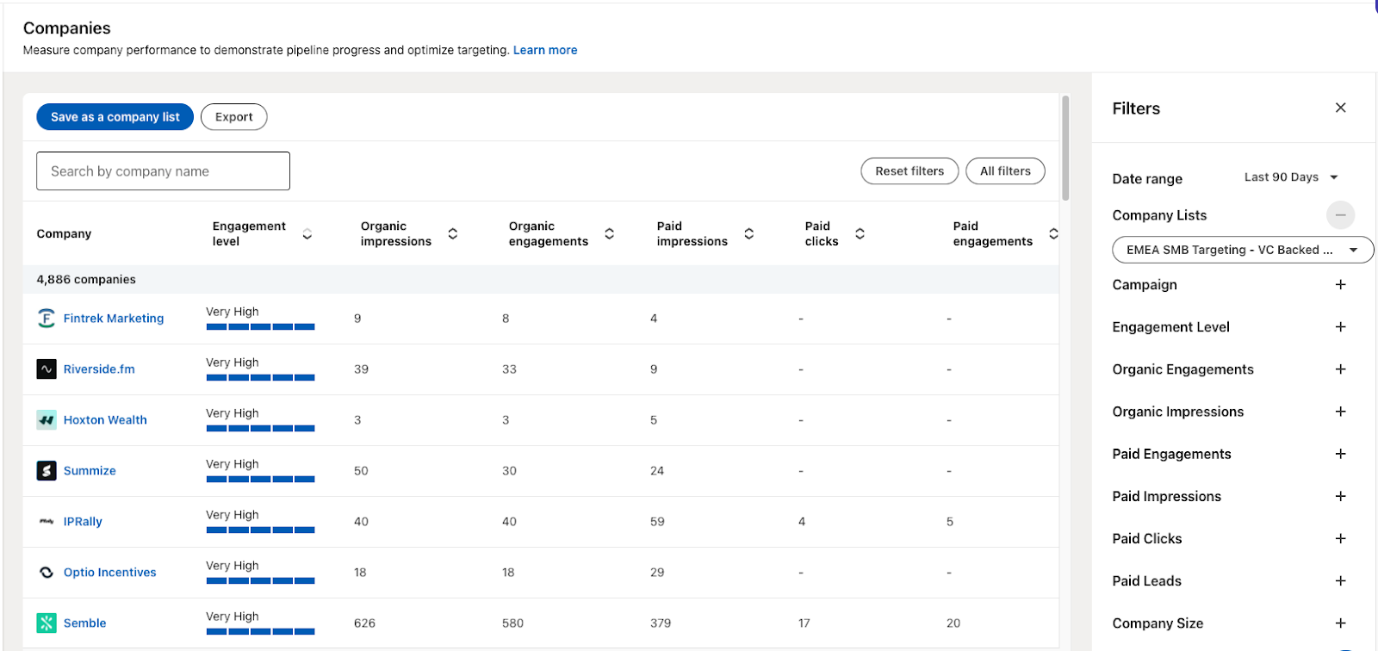
Task: Click Optio Incentives' paid impressions value 29
Action: pyautogui.click(x=657, y=573)
